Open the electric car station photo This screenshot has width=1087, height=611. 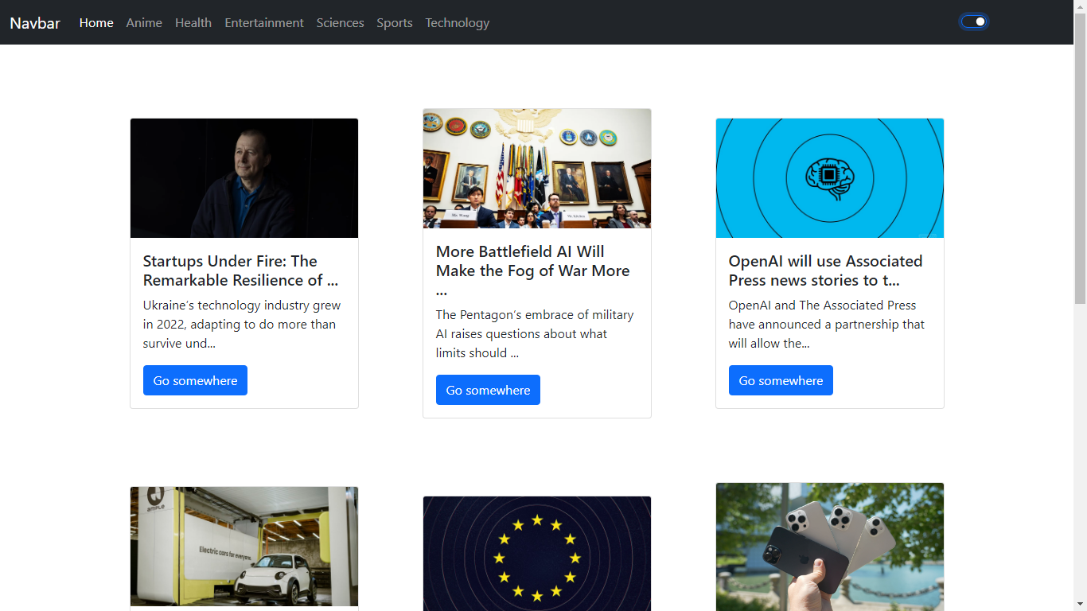[x=244, y=547]
